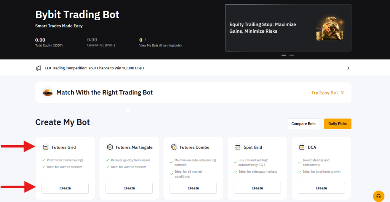The width and height of the screenshot is (390, 202).
Task: Open announcement via right chevron arrow
Action: (348, 68)
